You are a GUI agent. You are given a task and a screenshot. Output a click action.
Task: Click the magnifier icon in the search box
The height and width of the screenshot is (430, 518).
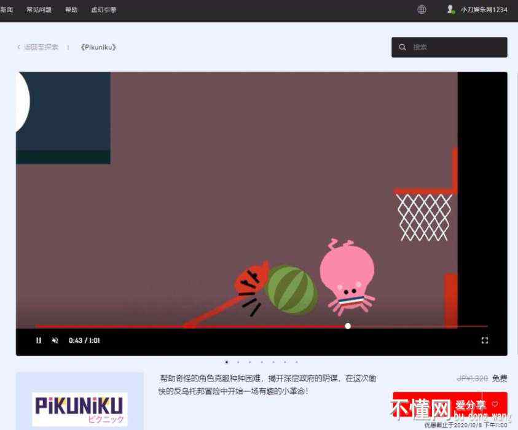[402, 47]
